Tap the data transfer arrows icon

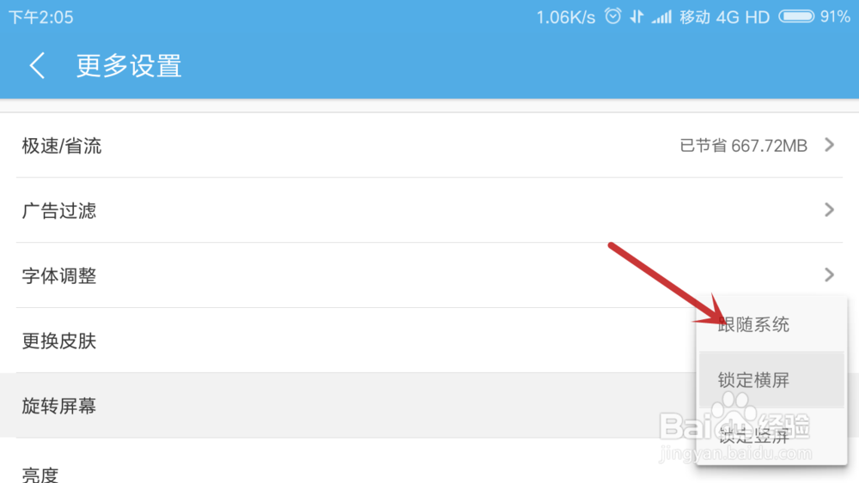point(636,17)
